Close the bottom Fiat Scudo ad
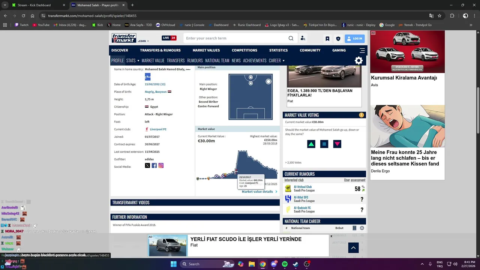Image resolution: width=480 pixels, height=270 pixels. pyautogui.click(x=331, y=236)
